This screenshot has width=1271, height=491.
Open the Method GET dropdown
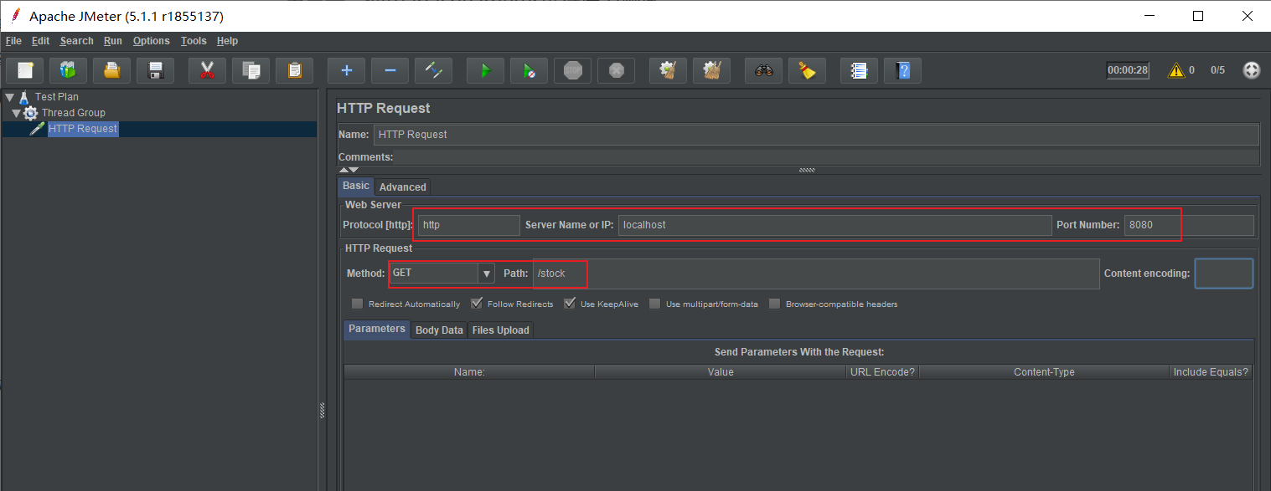click(x=486, y=274)
